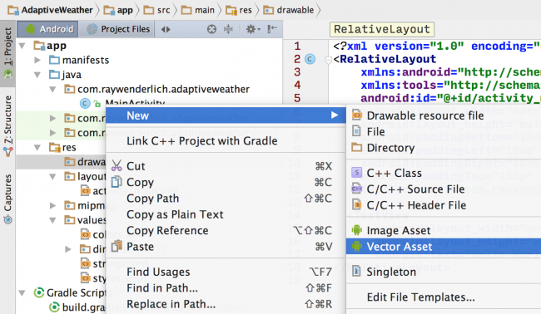The height and width of the screenshot is (314, 541).
Task: Collapse the java folder arrow
Action: [x=37, y=75]
